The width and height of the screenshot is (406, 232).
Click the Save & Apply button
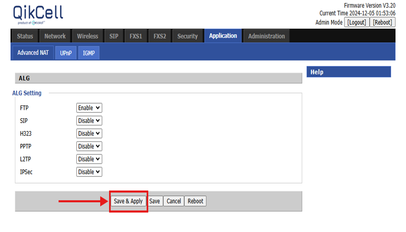pyautogui.click(x=128, y=201)
